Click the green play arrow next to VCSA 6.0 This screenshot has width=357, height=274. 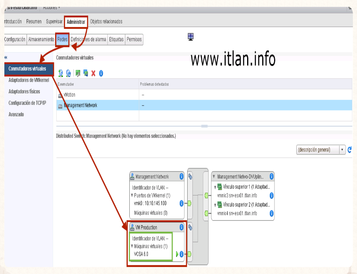tap(177, 254)
